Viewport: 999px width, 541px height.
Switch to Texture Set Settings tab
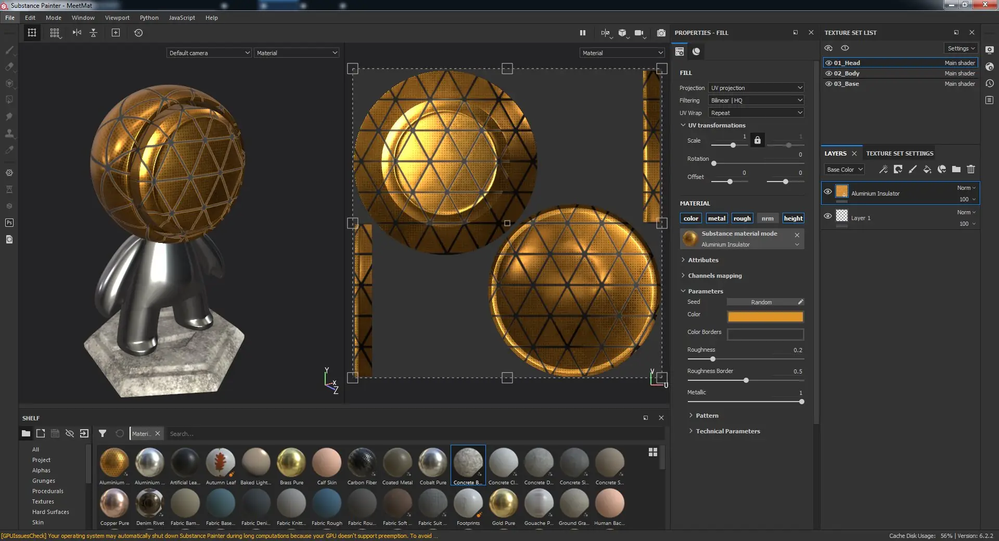(x=900, y=153)
